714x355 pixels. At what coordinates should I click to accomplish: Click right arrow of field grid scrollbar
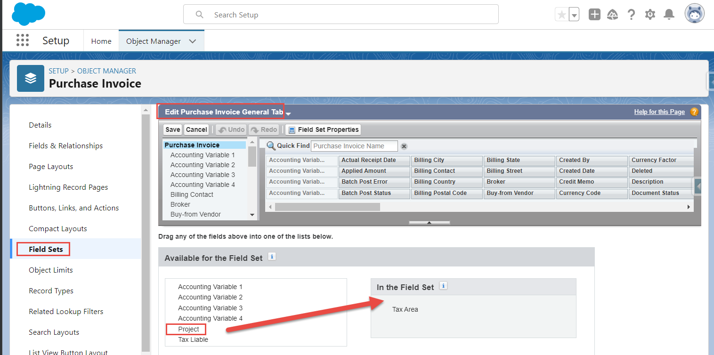(x=689, y=207)
